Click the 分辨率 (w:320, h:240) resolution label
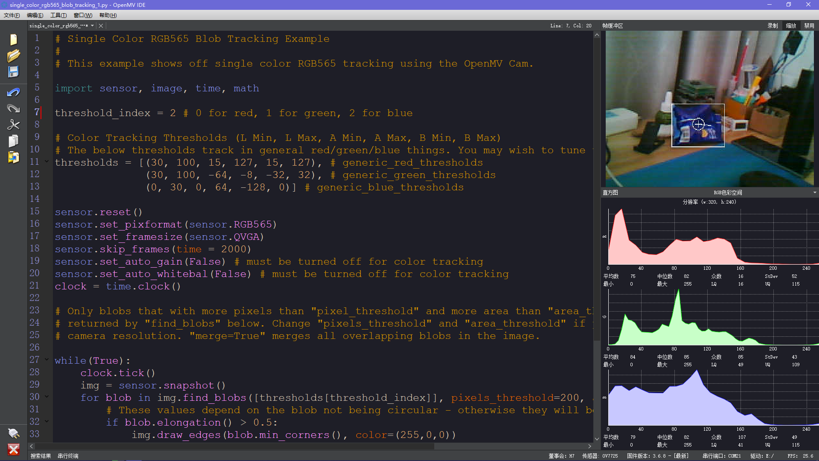Screen dimensions: 819x461 [709, 202]
